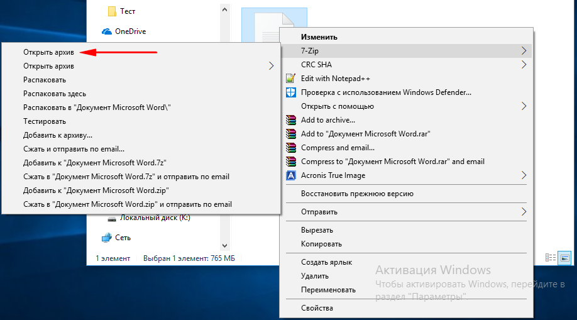Select Свойства in the context menu
Screen dimensions: 577x320
(x=317, y=308)
